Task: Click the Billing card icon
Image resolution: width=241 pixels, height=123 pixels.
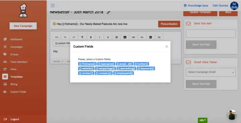Action: [x=5, y=84]
